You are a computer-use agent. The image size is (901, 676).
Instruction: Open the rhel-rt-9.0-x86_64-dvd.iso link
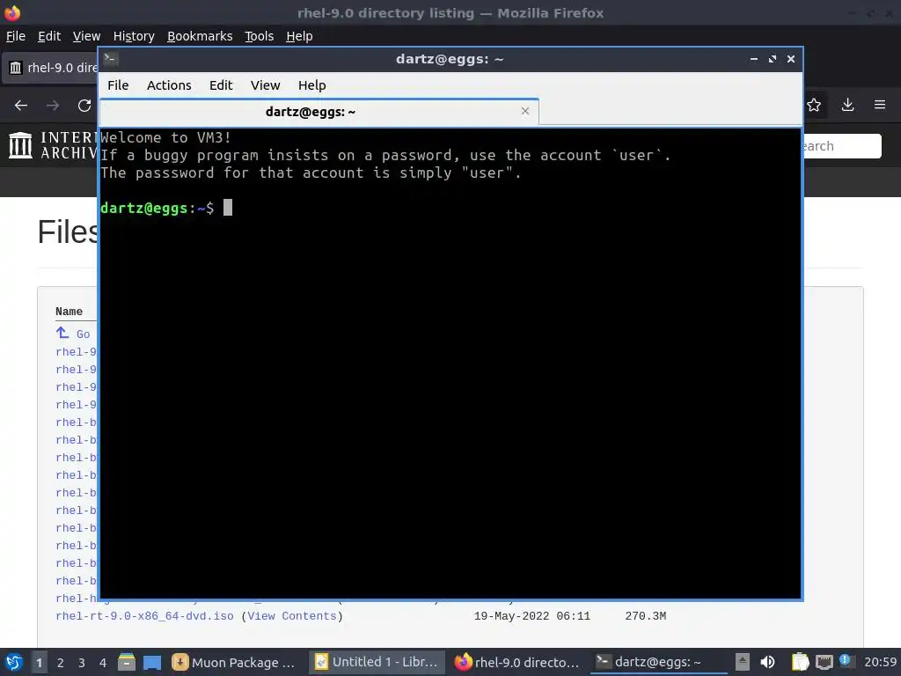pos(145,616)
